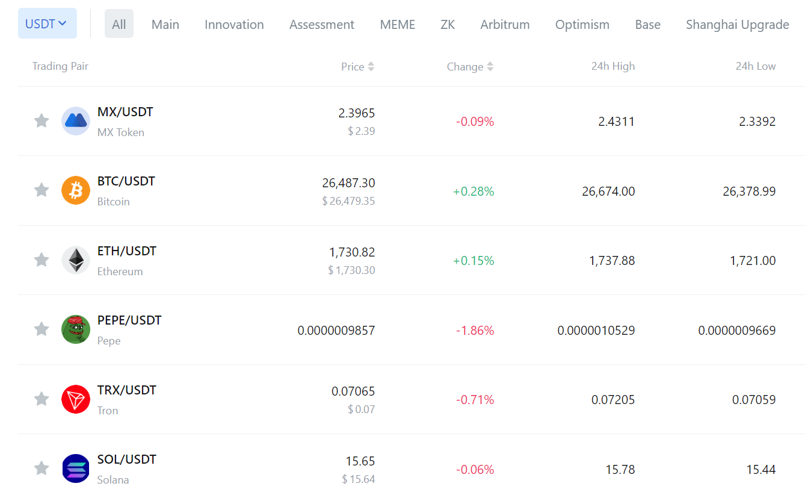Favorite the PEPE/USDT trading pair
The height and width of the screenshot is (498, 805).
pos(41,329)
